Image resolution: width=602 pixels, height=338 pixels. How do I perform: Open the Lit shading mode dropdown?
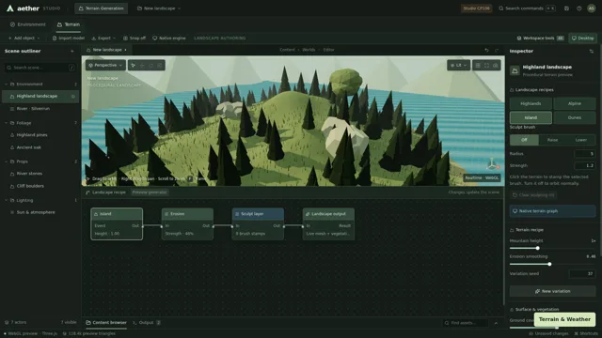[x=458, y=65]
